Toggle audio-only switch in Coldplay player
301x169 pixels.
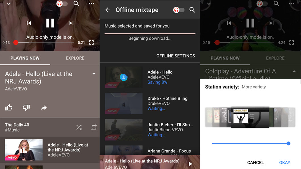(262, 4)
